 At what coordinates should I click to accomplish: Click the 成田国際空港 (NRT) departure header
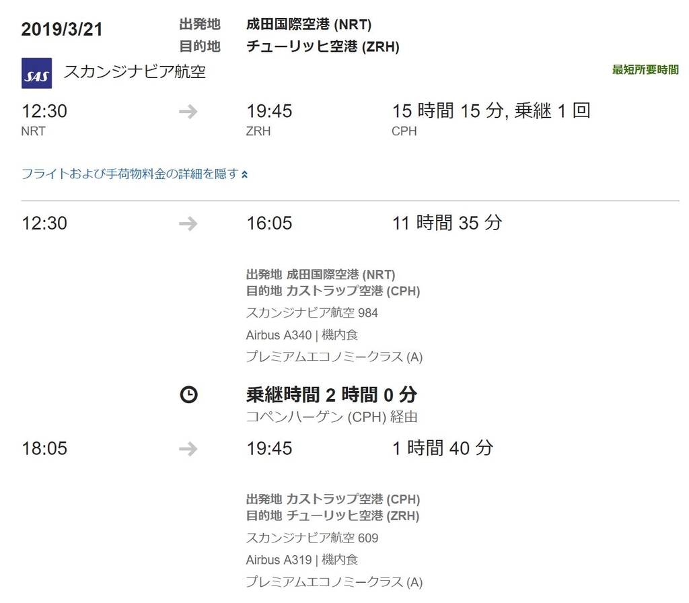pos(308,24)
